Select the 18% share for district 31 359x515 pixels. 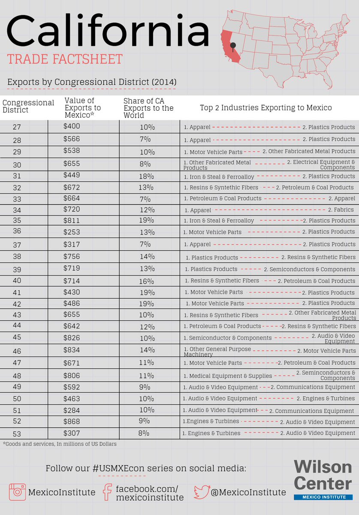click(147, 176)
